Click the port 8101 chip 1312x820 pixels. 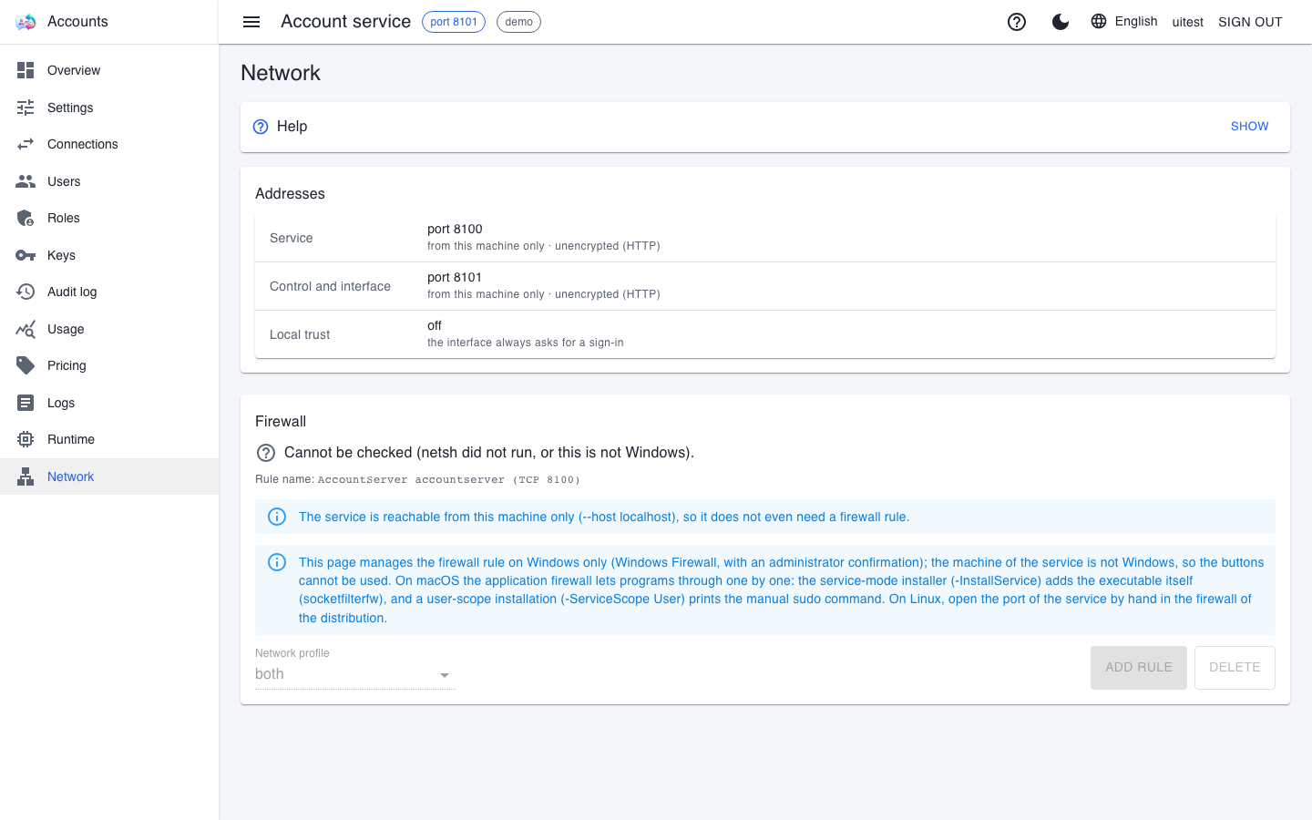[x=454, y=22]
